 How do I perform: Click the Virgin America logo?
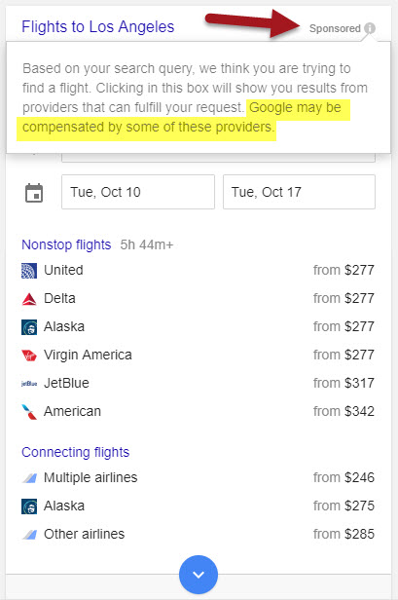pyautogui.click(x=29, y=356)
